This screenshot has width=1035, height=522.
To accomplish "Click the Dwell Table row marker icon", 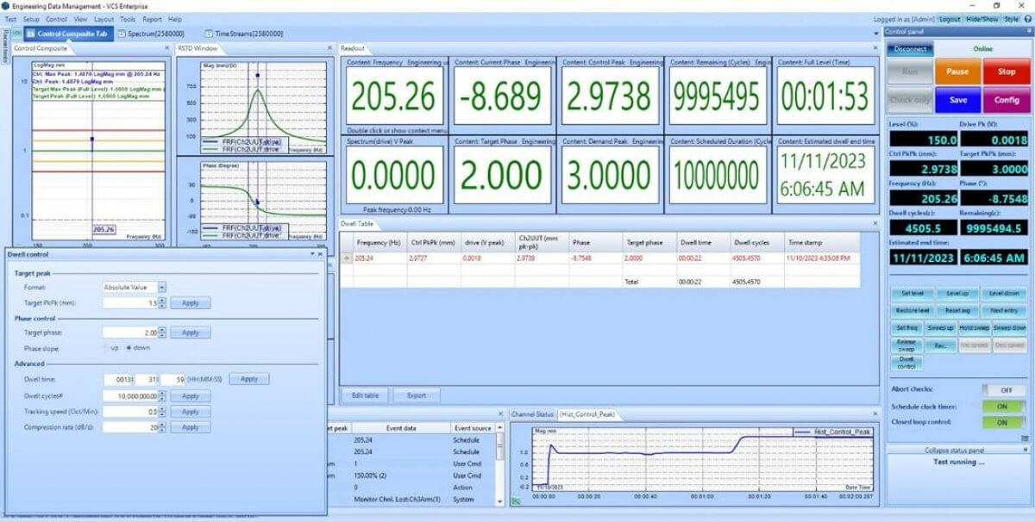I will point(348,258).
